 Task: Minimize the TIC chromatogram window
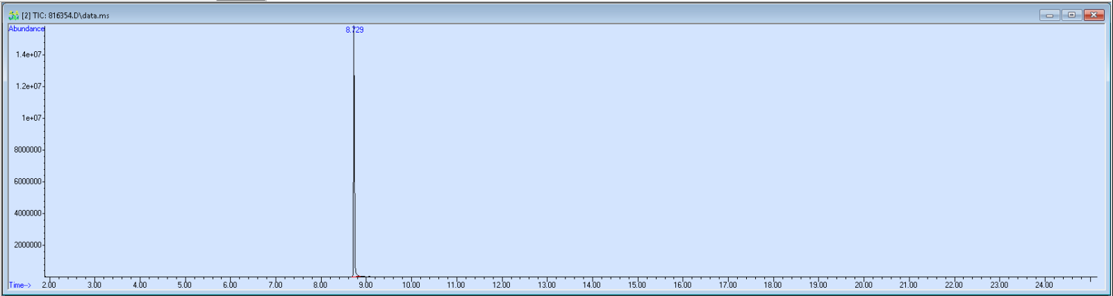[x=1049, y=15]
